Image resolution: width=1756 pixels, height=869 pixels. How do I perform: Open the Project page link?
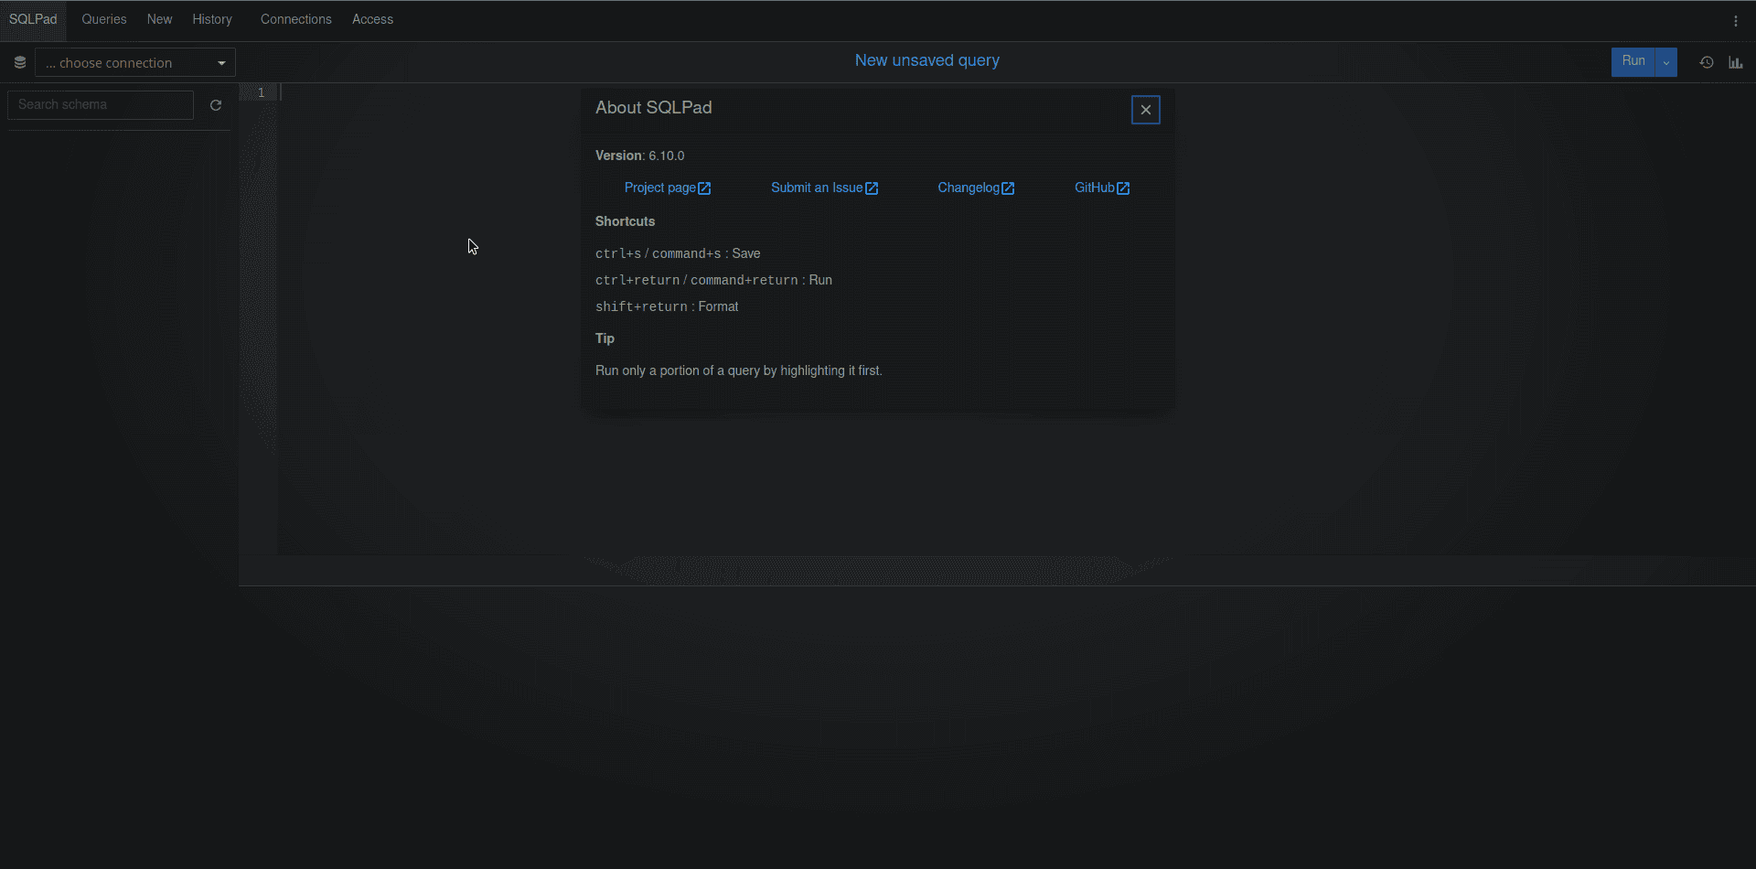click(x=668, y=188)
